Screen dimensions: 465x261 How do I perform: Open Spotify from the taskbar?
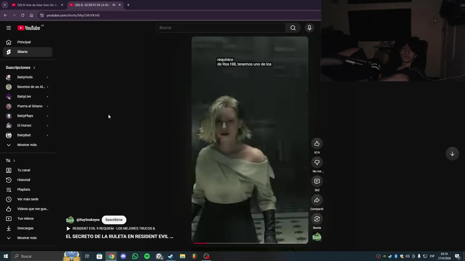147,256
